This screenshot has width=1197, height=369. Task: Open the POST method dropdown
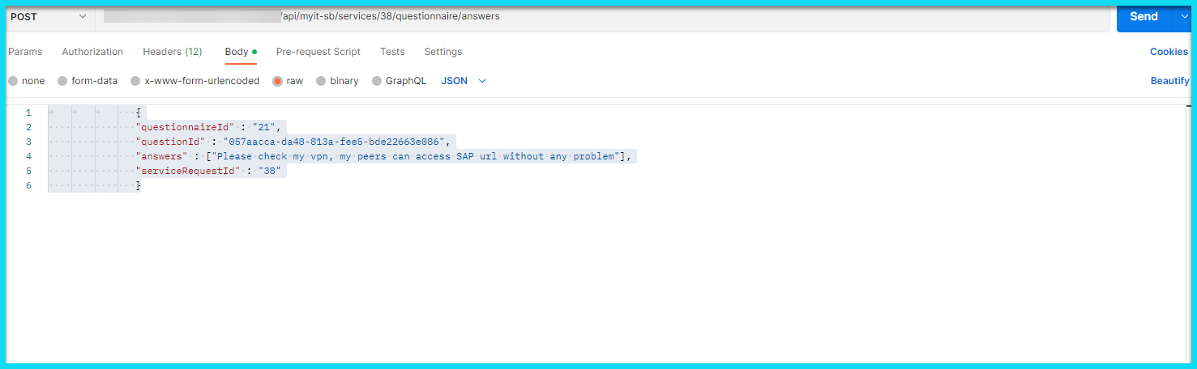pyautogui.click(x=48, y=17)
